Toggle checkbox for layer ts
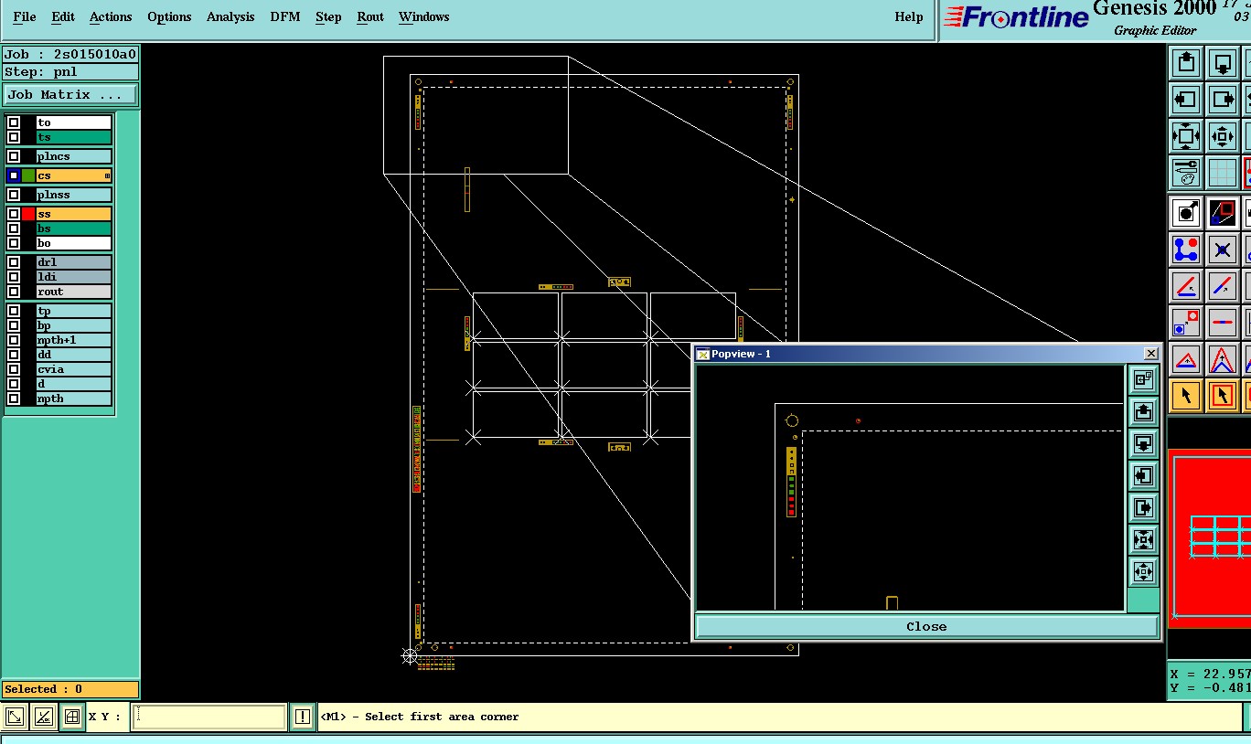1251x744 pixels. coord(14,137)
